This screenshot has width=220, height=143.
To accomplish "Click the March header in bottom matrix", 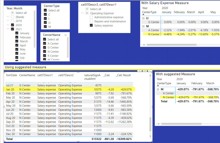I will click(x=210, y=83).
